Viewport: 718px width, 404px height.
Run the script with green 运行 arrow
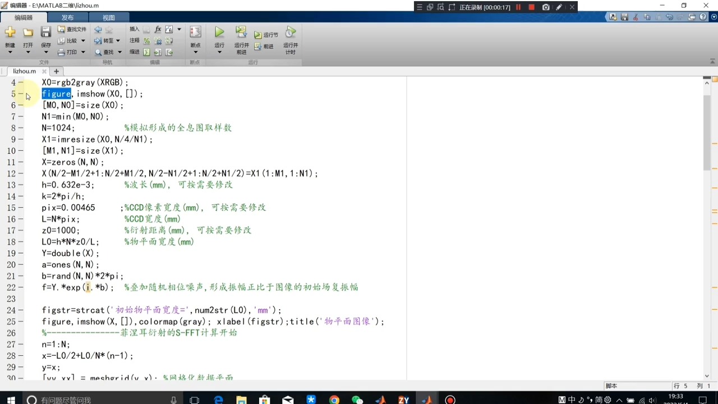[219, 33]
